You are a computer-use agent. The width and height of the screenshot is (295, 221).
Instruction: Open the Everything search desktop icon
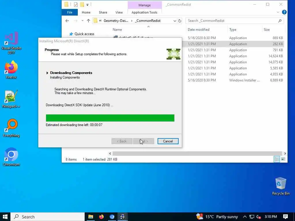pyautogui.click(x=11, y=128)
